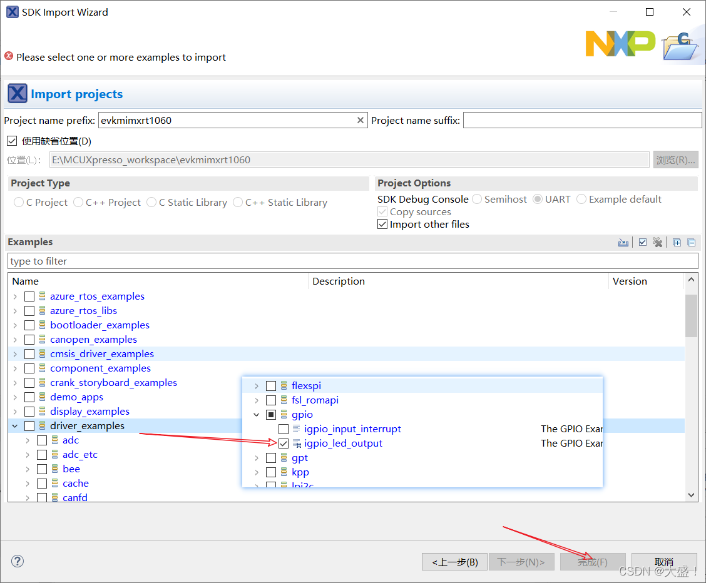Select the UART radio button
This screenshot has width=706, height=583.
(538, 199)
